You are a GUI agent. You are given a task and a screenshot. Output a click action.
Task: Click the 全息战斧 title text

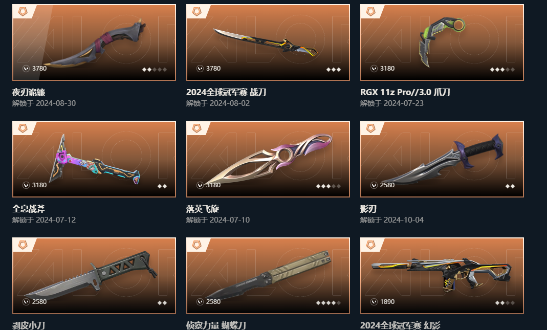point(29,209)
